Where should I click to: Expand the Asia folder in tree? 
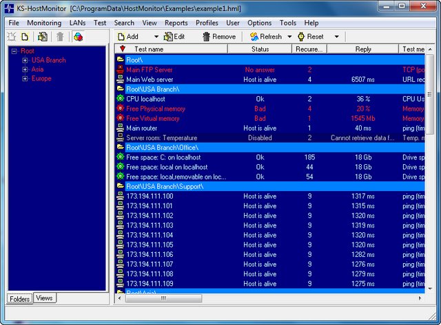[25, 69]
